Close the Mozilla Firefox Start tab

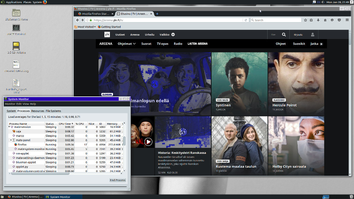[112, 14]
